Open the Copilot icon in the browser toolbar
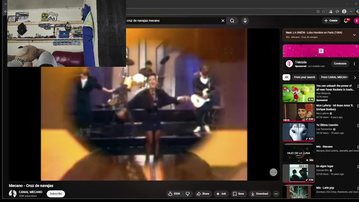Screen dimensions: 359x202 point(357,12)
